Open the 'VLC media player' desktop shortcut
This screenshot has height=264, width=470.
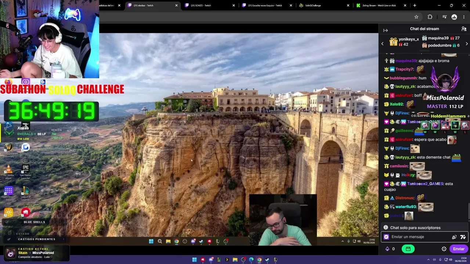pos(8,172)
